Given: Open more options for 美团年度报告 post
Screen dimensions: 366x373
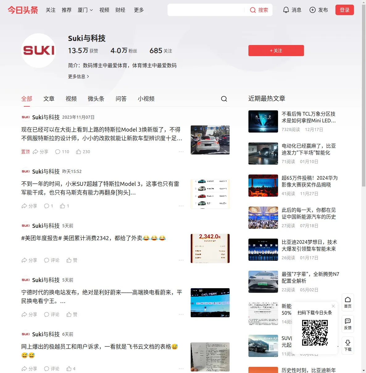Looking at the screenshot, I should [181, 260].
